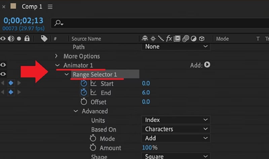The height and width of the screenshot is (159, 269).
Task: Click the Amount value 100%
Action: coord(150,148)
